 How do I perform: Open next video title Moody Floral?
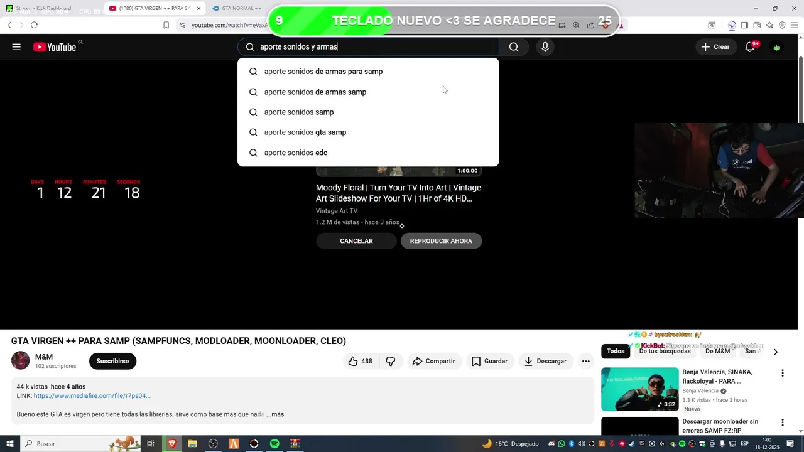click(x=398, y=193)
